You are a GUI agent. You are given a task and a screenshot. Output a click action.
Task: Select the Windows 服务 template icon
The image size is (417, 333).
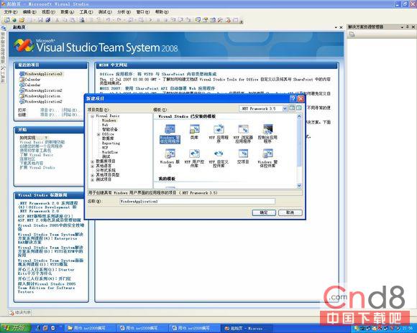170,154
